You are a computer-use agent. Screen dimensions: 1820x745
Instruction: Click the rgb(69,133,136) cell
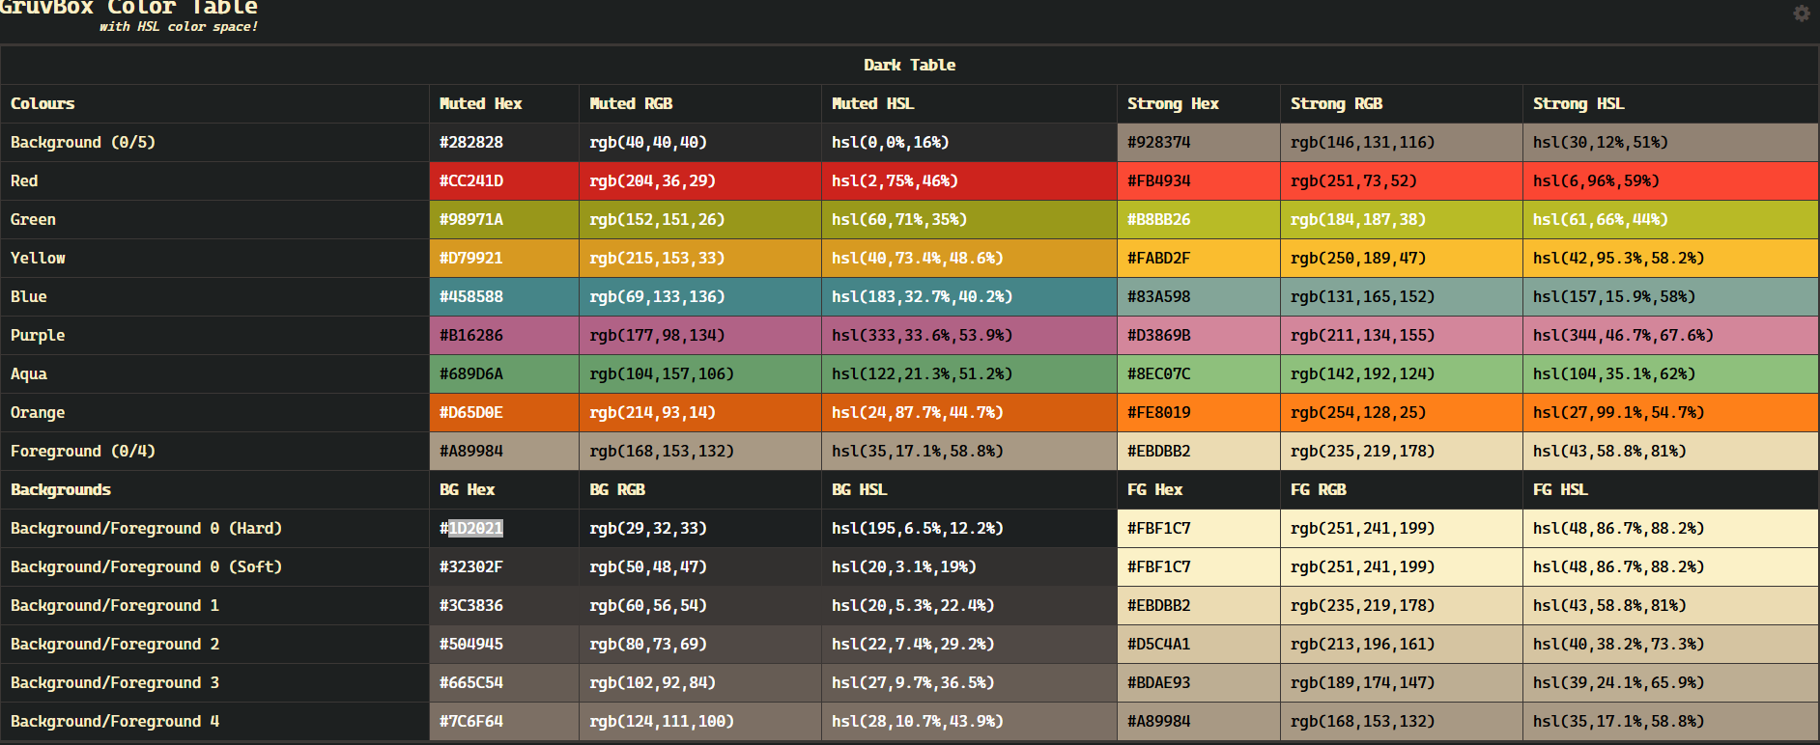[x=700, y=296]
